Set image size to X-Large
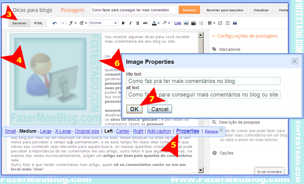The width and height of the screenshot is (304, 184). pos(63,131)
